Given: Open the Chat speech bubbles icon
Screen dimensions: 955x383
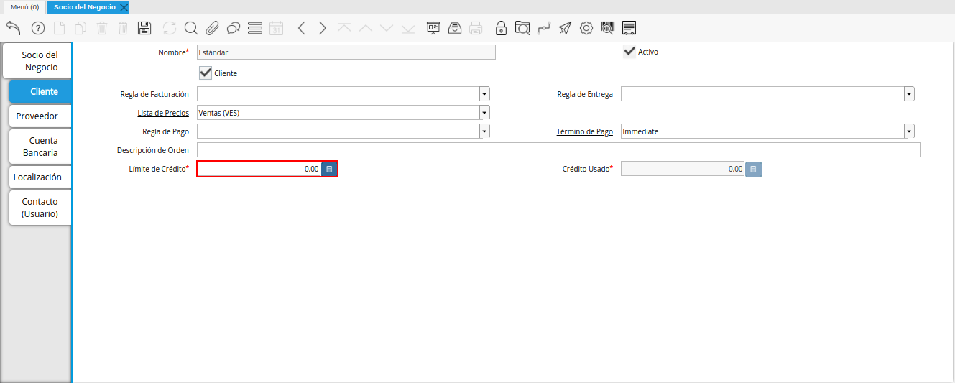Looking at the screenshot, I should click(233, 28).
